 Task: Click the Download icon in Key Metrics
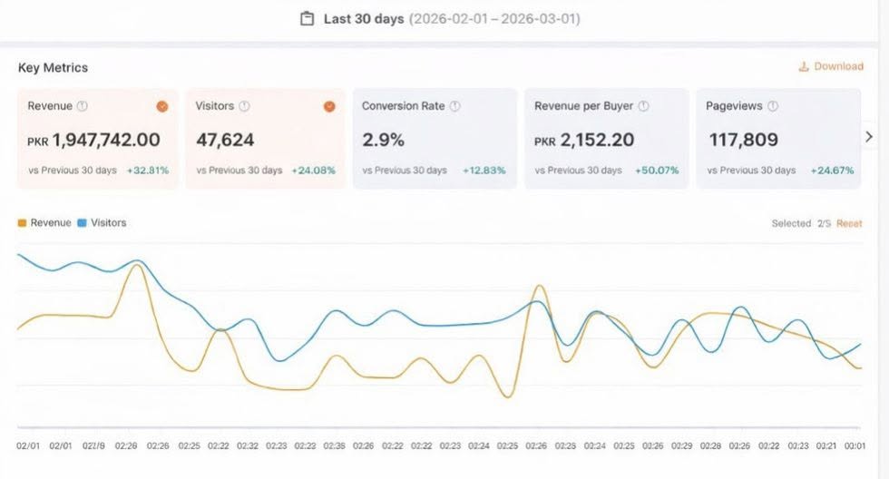coord(804,66)
